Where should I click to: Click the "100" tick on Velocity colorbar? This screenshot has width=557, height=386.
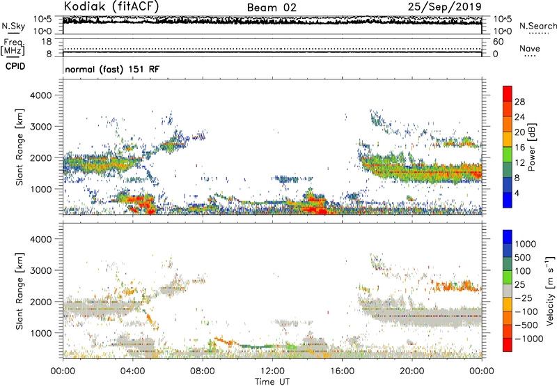[x=523, y=271]
